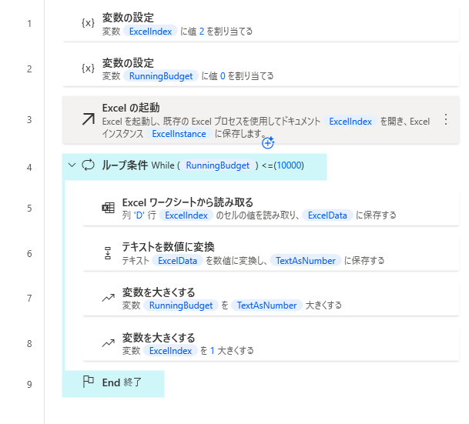This screenshot has width=469, height=424.
Task: Click the value 0 in step 2
Action: [x=223, y=76]
